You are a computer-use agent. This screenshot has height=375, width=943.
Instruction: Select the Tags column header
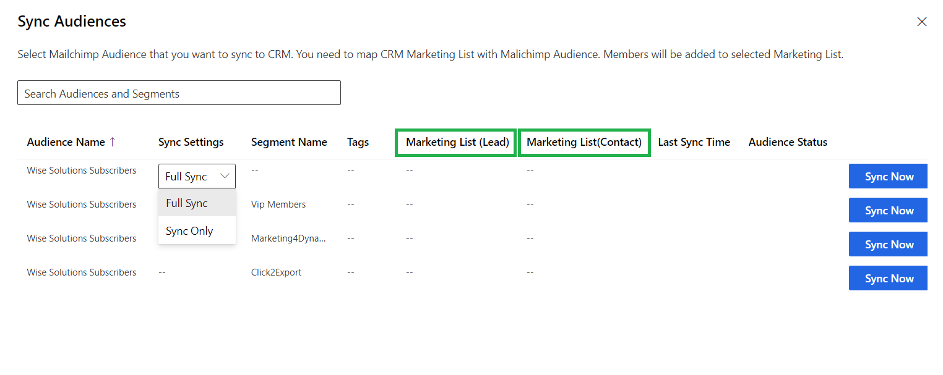(x=358, y=142)
